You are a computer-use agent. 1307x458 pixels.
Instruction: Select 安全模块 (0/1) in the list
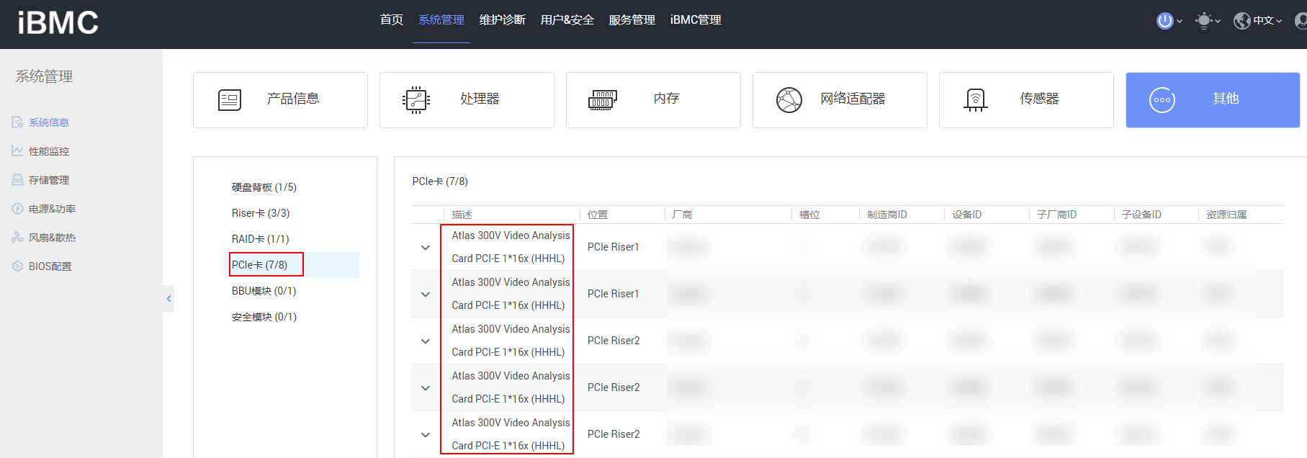coord(264,317)
